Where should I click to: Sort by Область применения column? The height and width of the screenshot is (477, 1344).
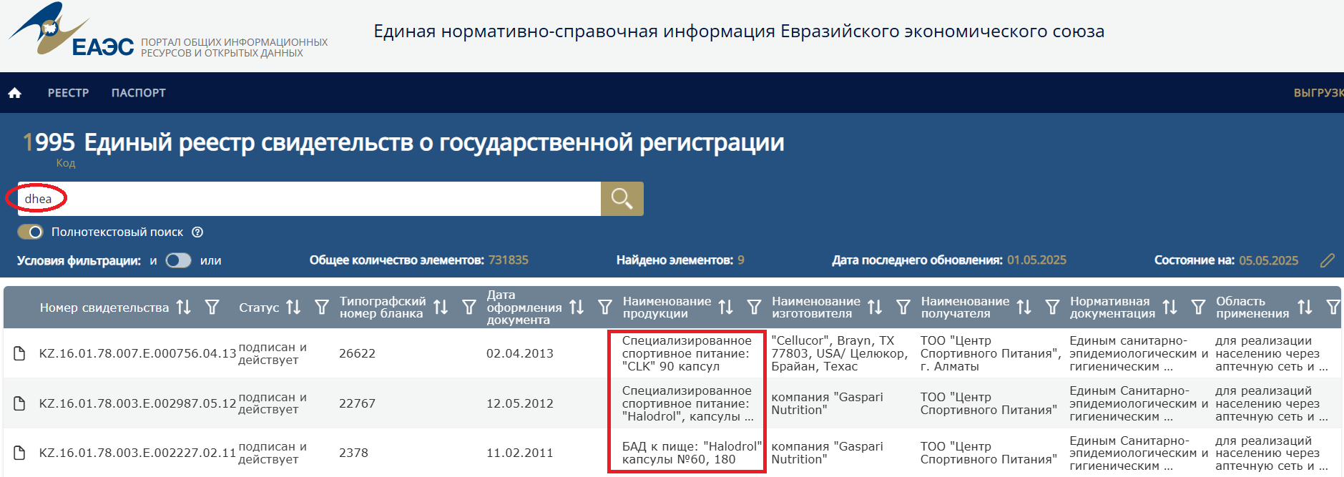click(x=1305, y=307)
